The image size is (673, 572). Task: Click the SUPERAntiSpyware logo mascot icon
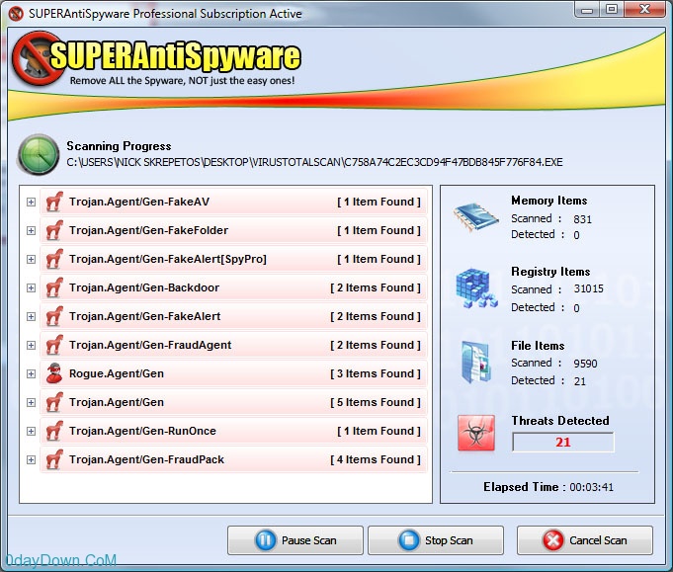pos(37,58)
